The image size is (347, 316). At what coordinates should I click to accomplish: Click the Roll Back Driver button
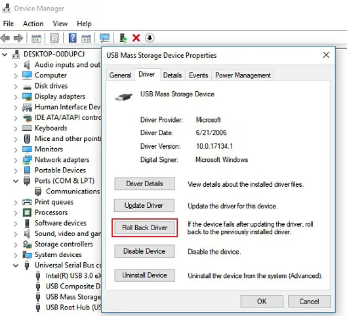click(145, 227)
